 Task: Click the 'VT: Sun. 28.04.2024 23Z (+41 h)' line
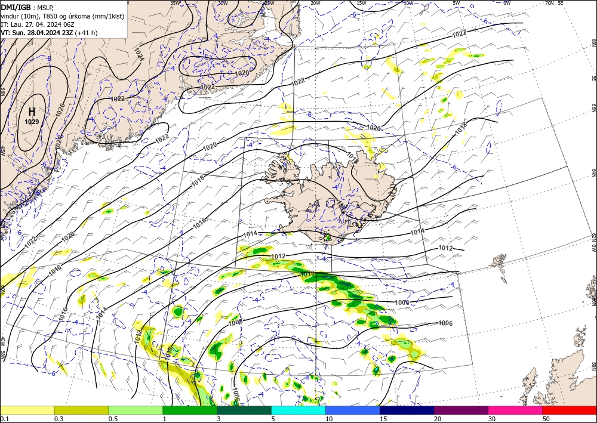(x=49, y=33)
